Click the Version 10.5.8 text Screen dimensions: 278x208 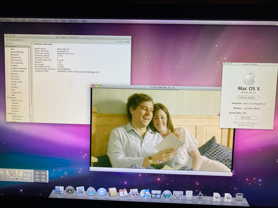248,92
